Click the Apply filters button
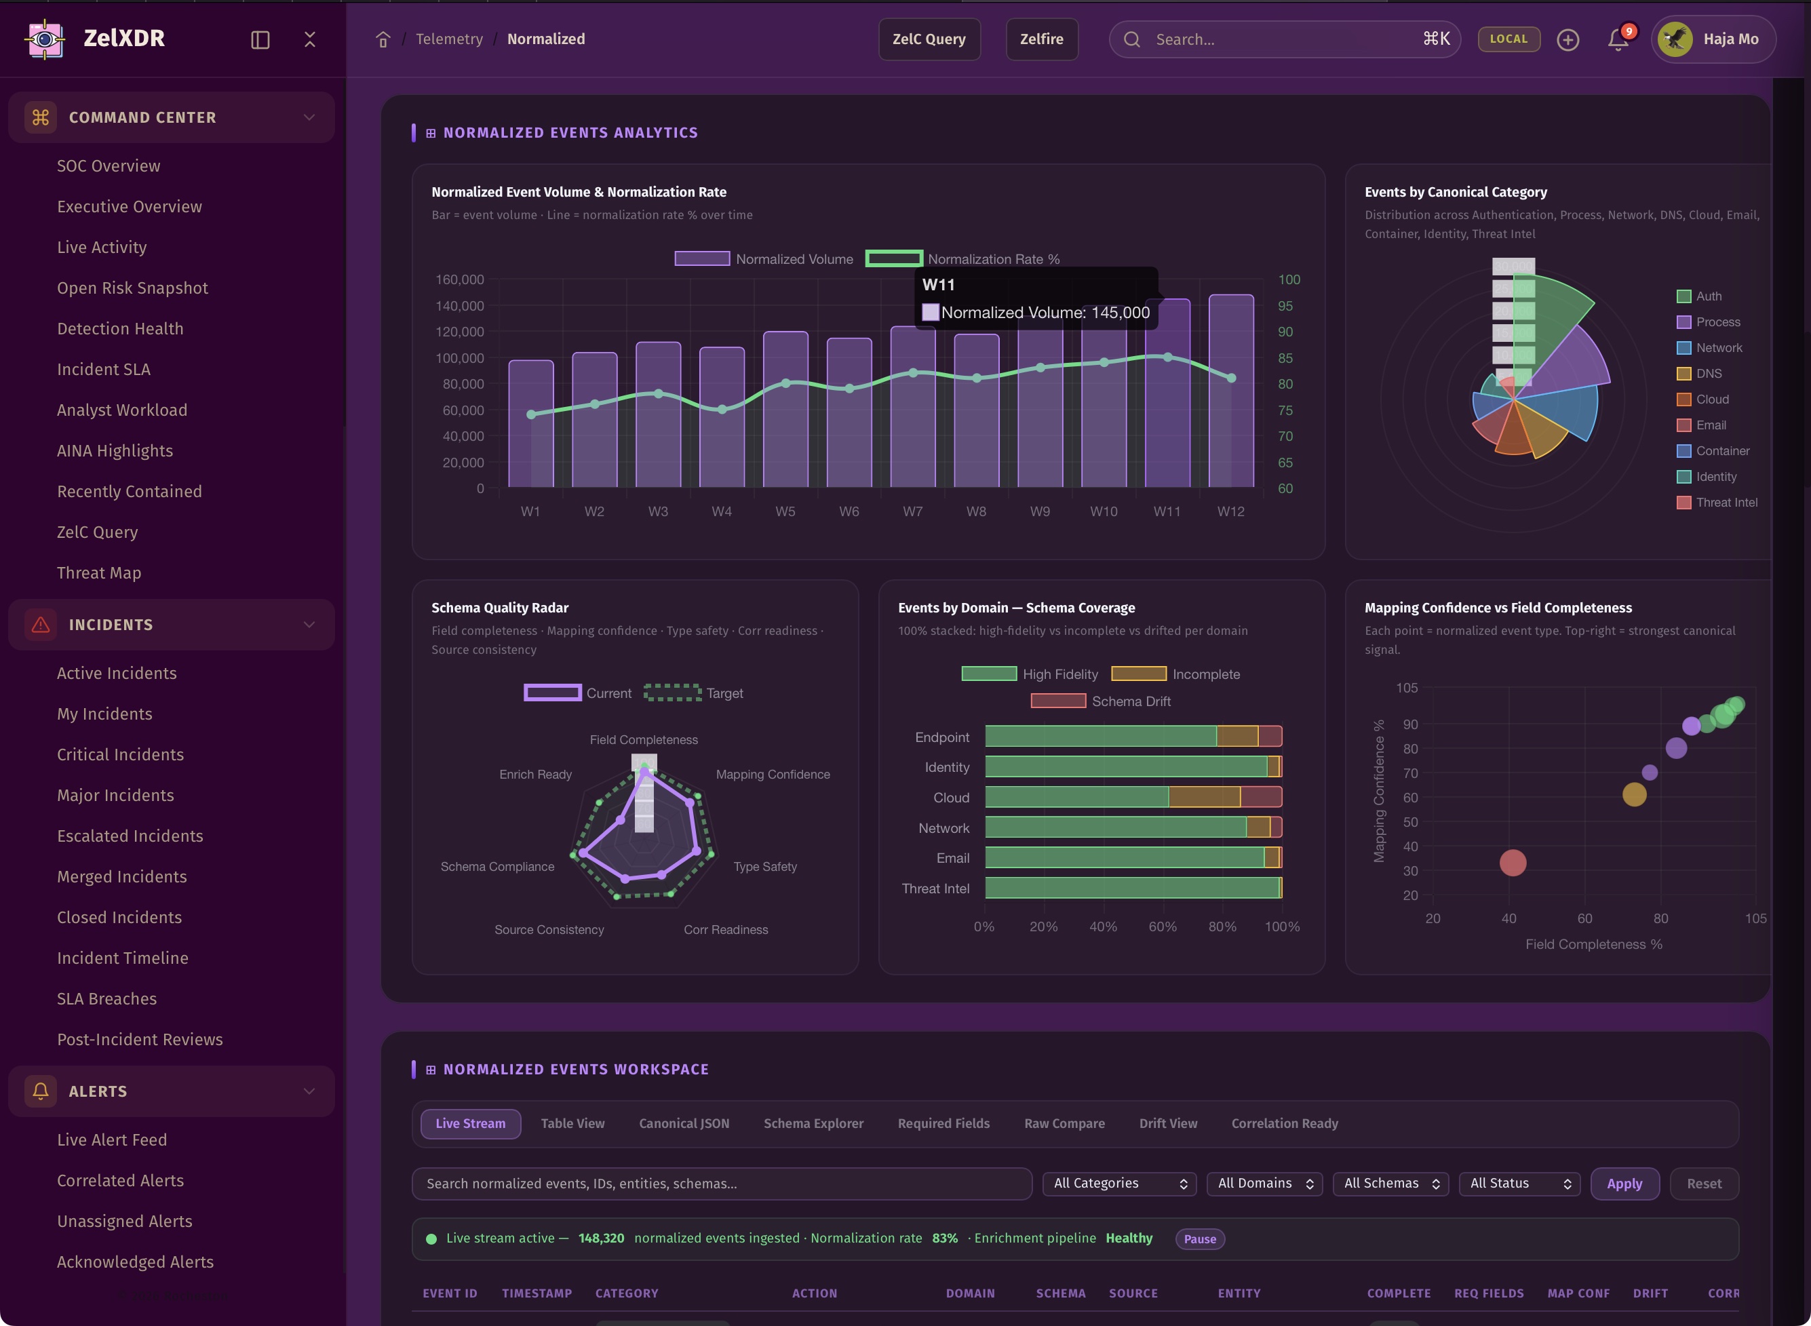Image resolution: width=1811 pixels, height=1326 pixels. tap(1624, 1183)
